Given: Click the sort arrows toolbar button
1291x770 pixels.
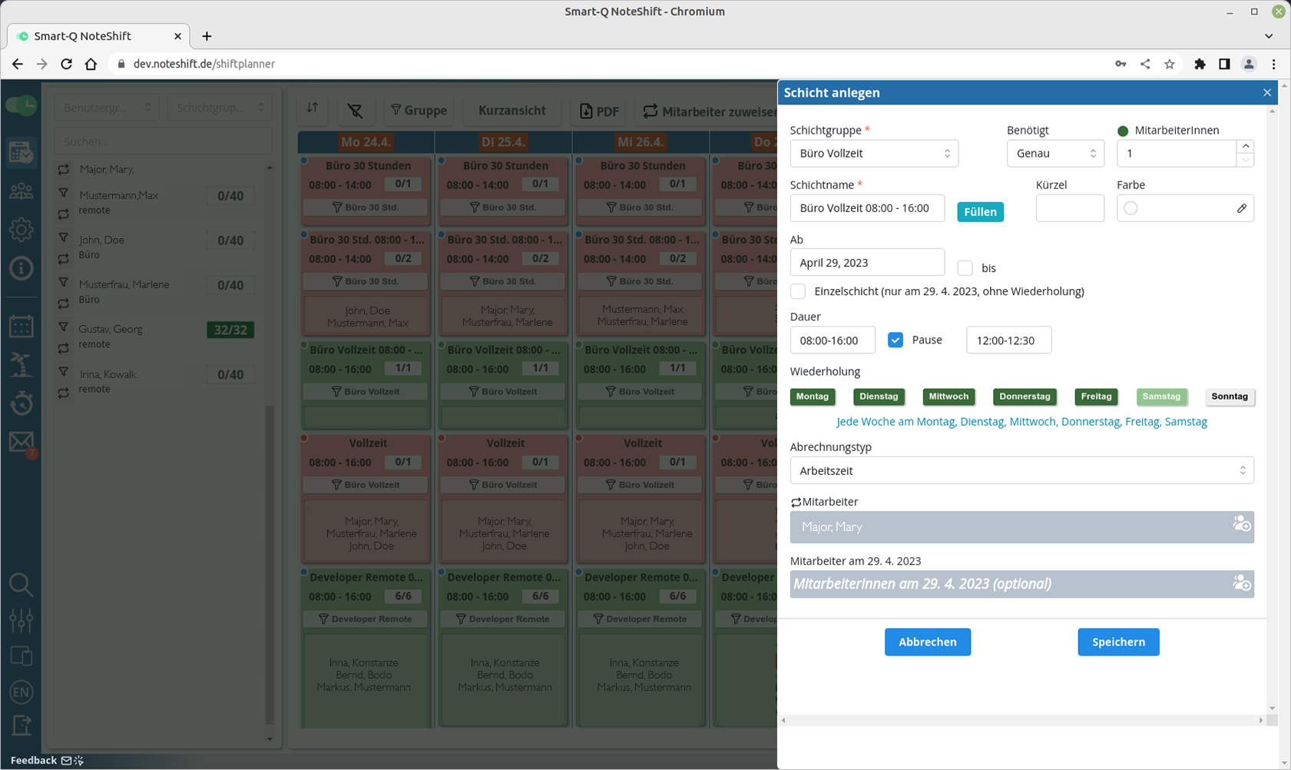Looking at the screenshot, I should coord(313,109).
